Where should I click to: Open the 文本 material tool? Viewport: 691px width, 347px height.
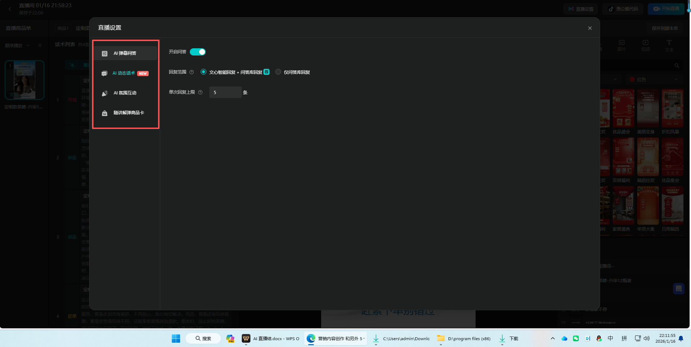(x=669, y=46)
